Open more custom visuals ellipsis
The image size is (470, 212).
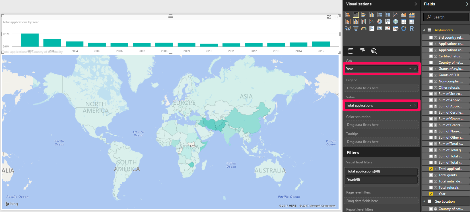(x=348, y=35)
